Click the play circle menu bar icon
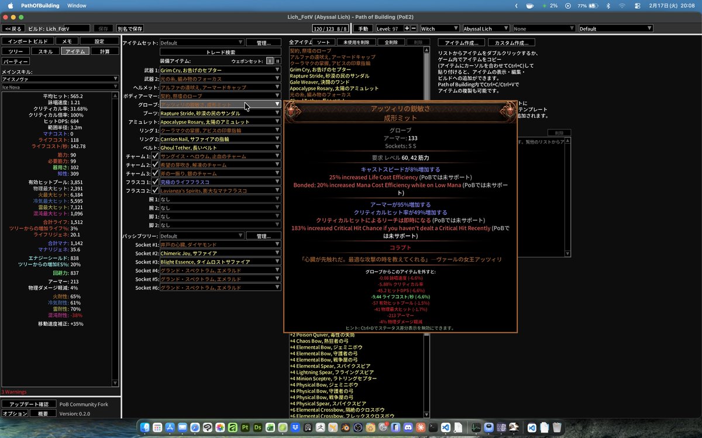The height and width of the screenshot is (438, 702). tap(568, 6)
